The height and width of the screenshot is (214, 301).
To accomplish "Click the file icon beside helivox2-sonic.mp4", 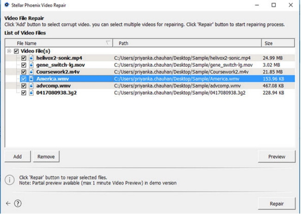I will (31, 58).
